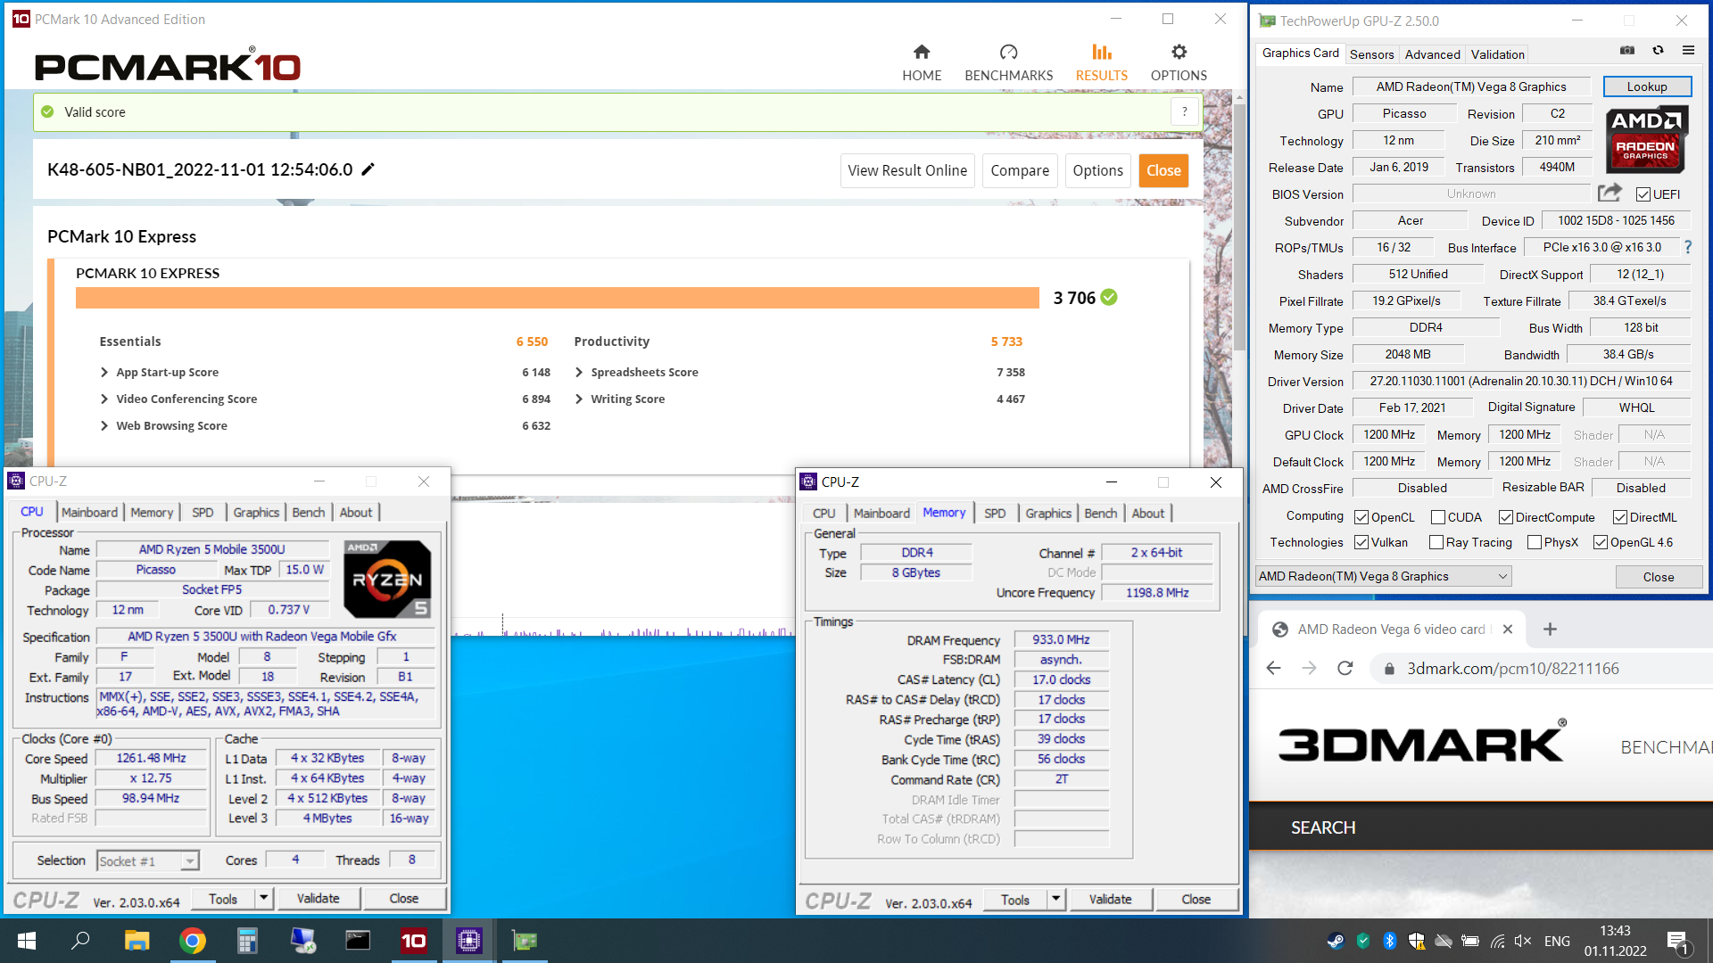Viewport: 1713px width, 963px height.
Task: Open Tools dropdown arrow in left CPU-Z
Action: pyautogui.click(x=264, y=898)
